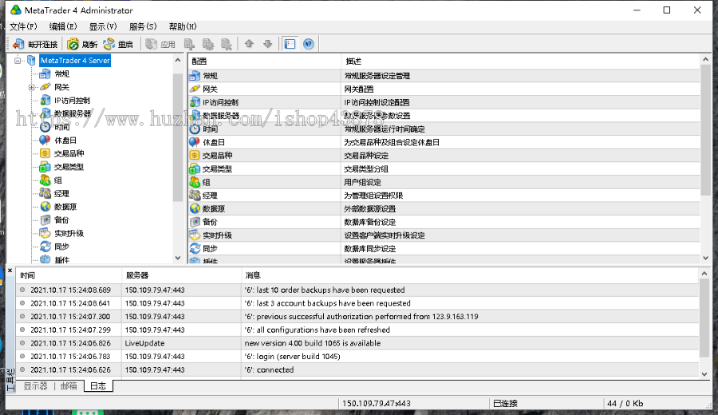Select the IP访问控制 icon in the tree

coord(45,101)
